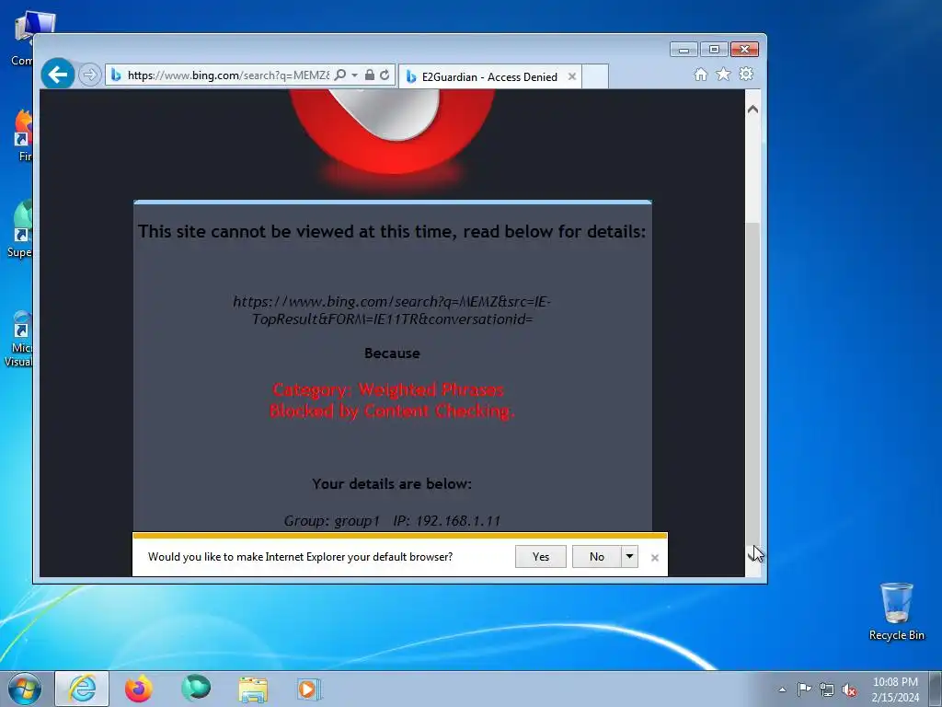Open Windows Explorer folder in taskbar
The image size is (942, 707).
click(x=253, y=689)
